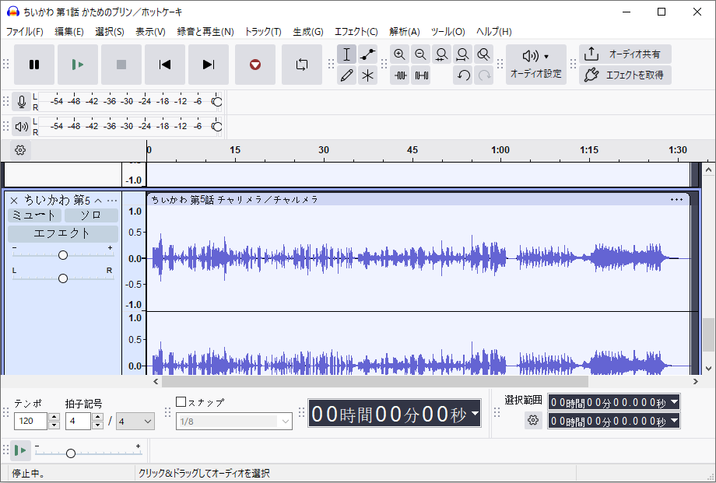Screen dimensions: 716x483
Task: Solo the track with ソロ button
Action: point(91,215)
